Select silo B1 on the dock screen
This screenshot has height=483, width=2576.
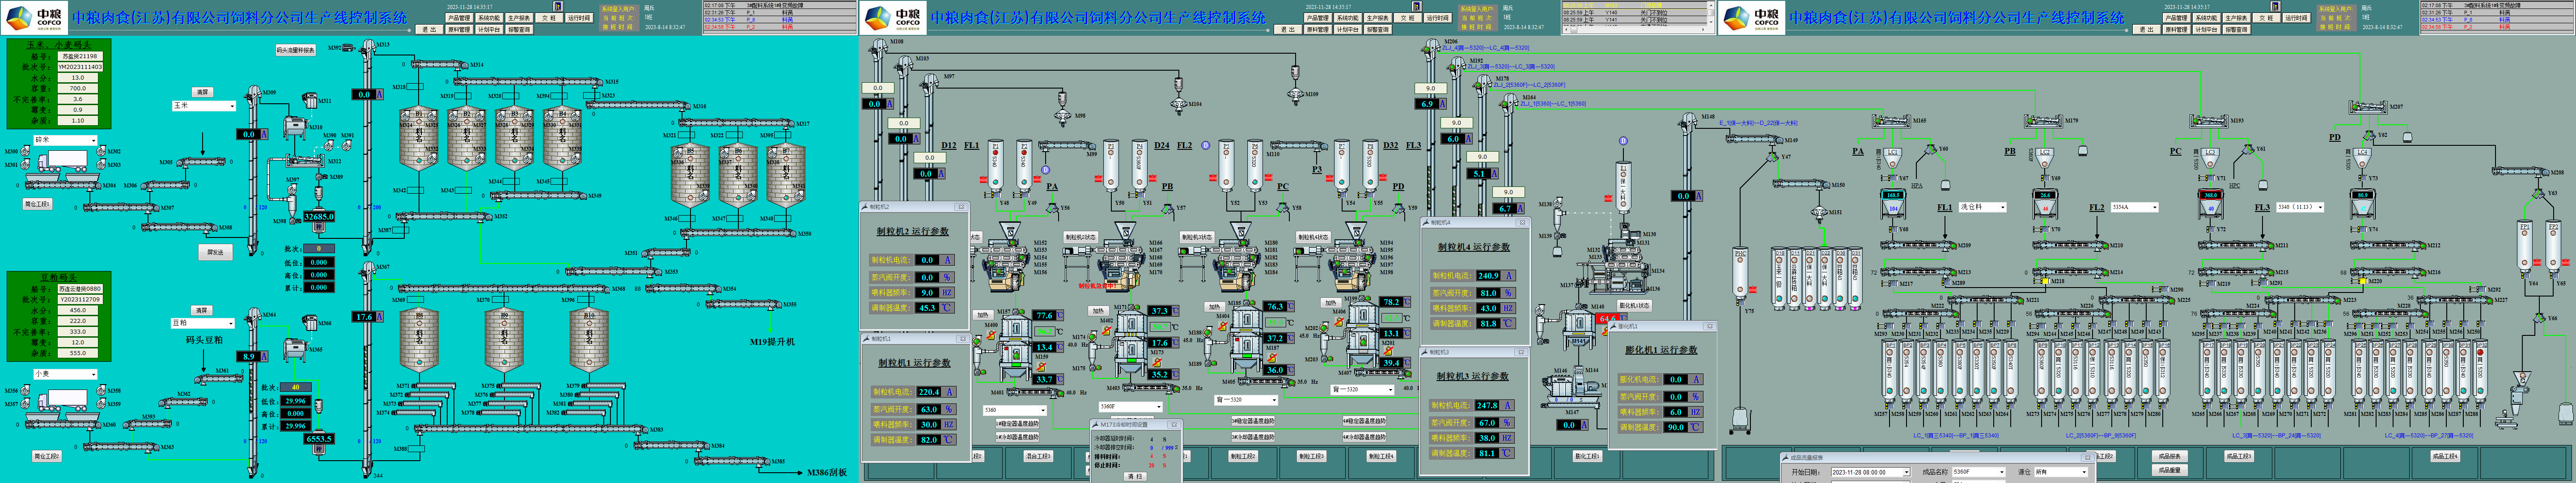coord(419,140)
